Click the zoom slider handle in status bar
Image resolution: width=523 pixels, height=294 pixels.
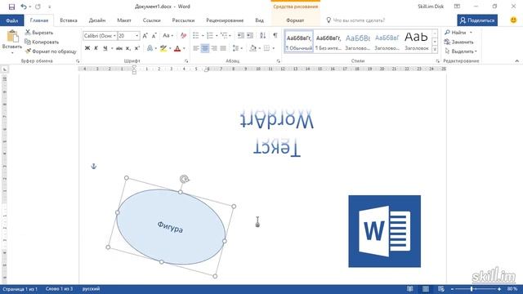[x=472, y=289]
